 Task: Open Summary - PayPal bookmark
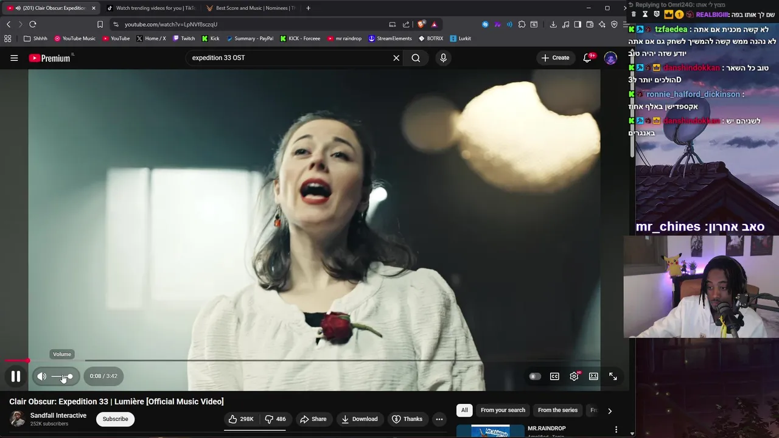point(250,38)
